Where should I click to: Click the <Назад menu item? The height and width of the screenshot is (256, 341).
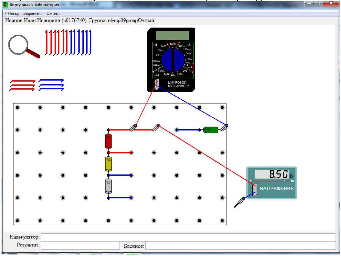12,13
